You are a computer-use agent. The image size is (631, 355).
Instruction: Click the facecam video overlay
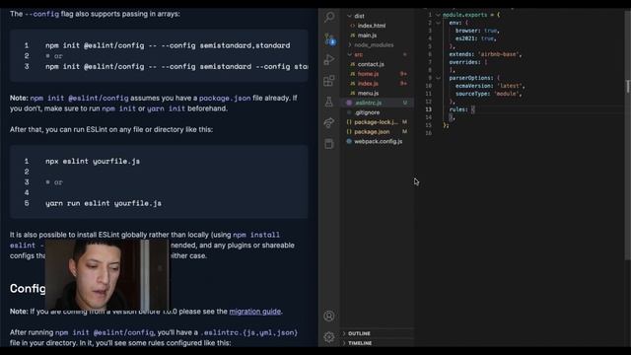point(106,275)
